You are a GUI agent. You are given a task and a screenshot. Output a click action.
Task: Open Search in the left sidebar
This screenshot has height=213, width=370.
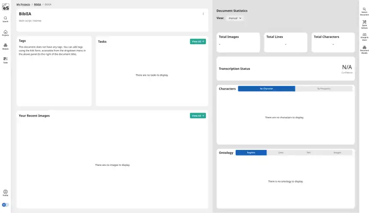pos(5,19)
